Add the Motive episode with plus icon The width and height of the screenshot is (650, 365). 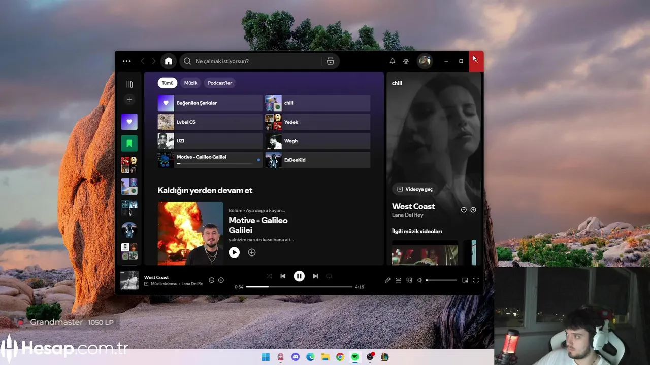pyautogui.click(x=252, y=252)
